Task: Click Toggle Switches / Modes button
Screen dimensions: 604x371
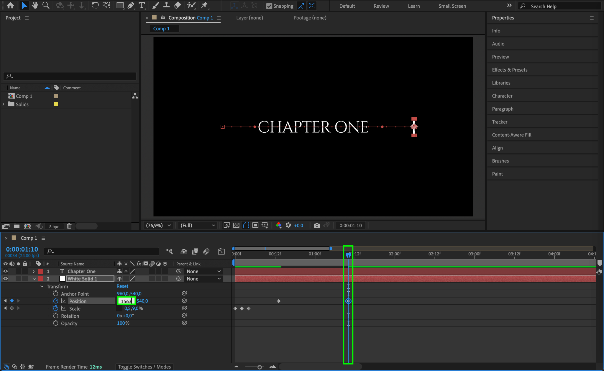Action: pyautogui.click(x=144, y=367)
